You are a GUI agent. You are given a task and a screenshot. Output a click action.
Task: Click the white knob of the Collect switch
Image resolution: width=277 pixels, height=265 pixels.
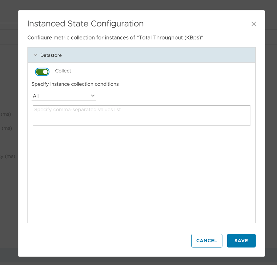pyautogui.click(x=45, y=72)
